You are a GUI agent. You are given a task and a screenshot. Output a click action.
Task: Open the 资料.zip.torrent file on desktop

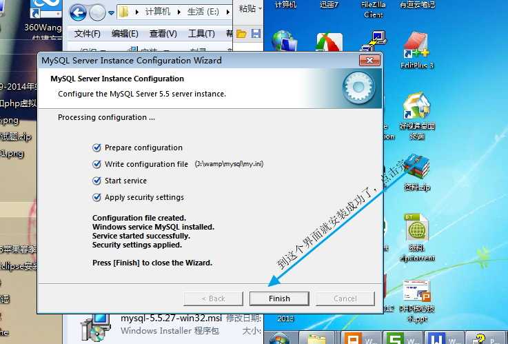[417, 237]
